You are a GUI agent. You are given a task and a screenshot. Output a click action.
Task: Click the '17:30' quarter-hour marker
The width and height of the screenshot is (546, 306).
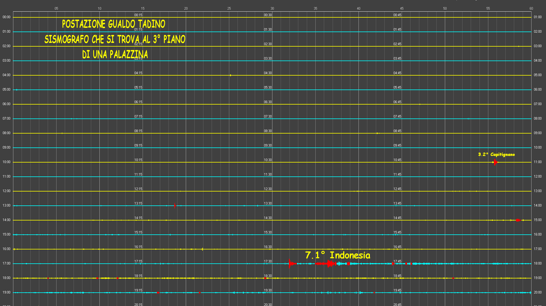click(268, 261)
